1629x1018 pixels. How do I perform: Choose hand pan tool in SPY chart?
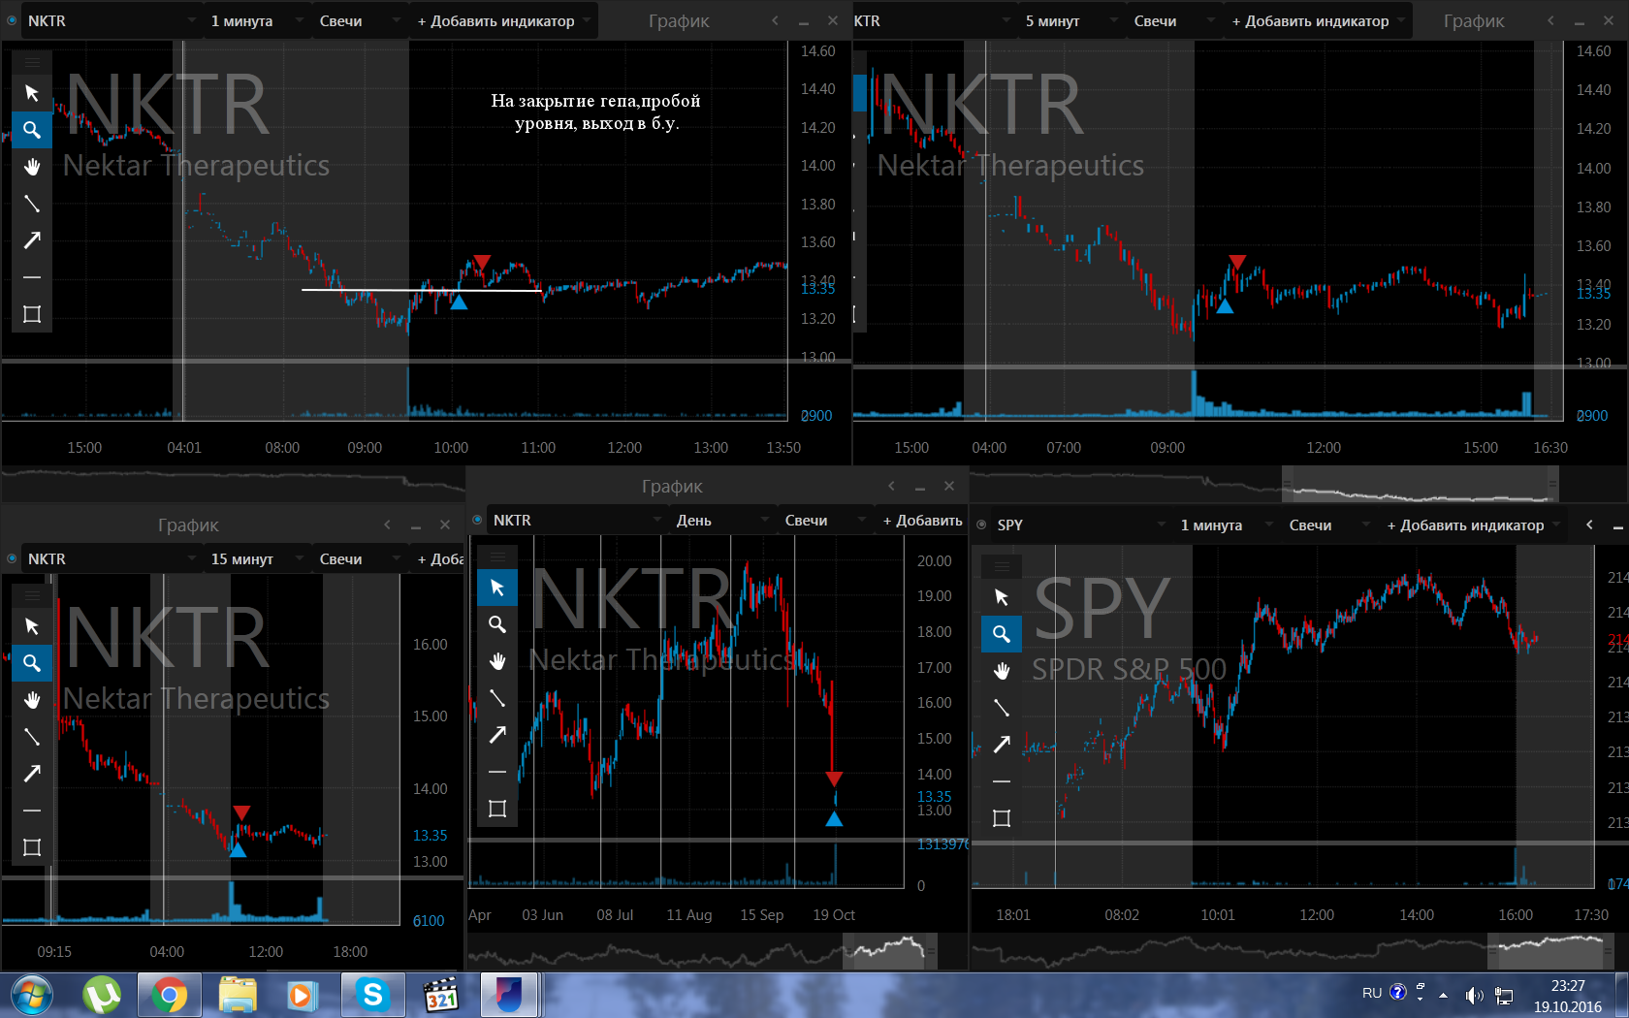(1002, 671)
